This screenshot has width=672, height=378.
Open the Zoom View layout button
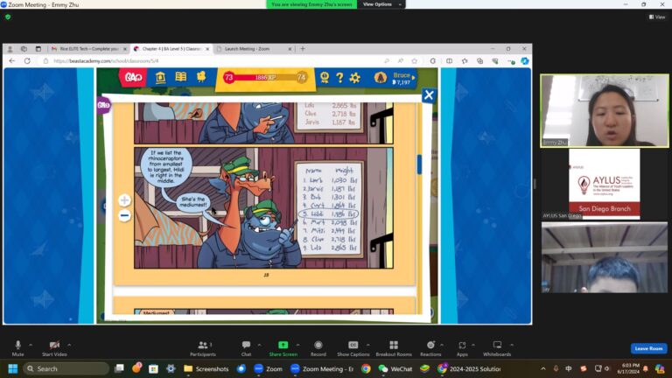pyautogui.click(x=657, y=17)
